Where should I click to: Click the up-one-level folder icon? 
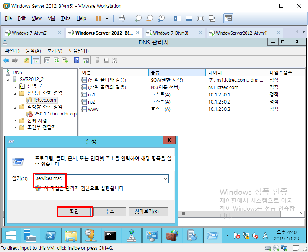coord(27,61)
